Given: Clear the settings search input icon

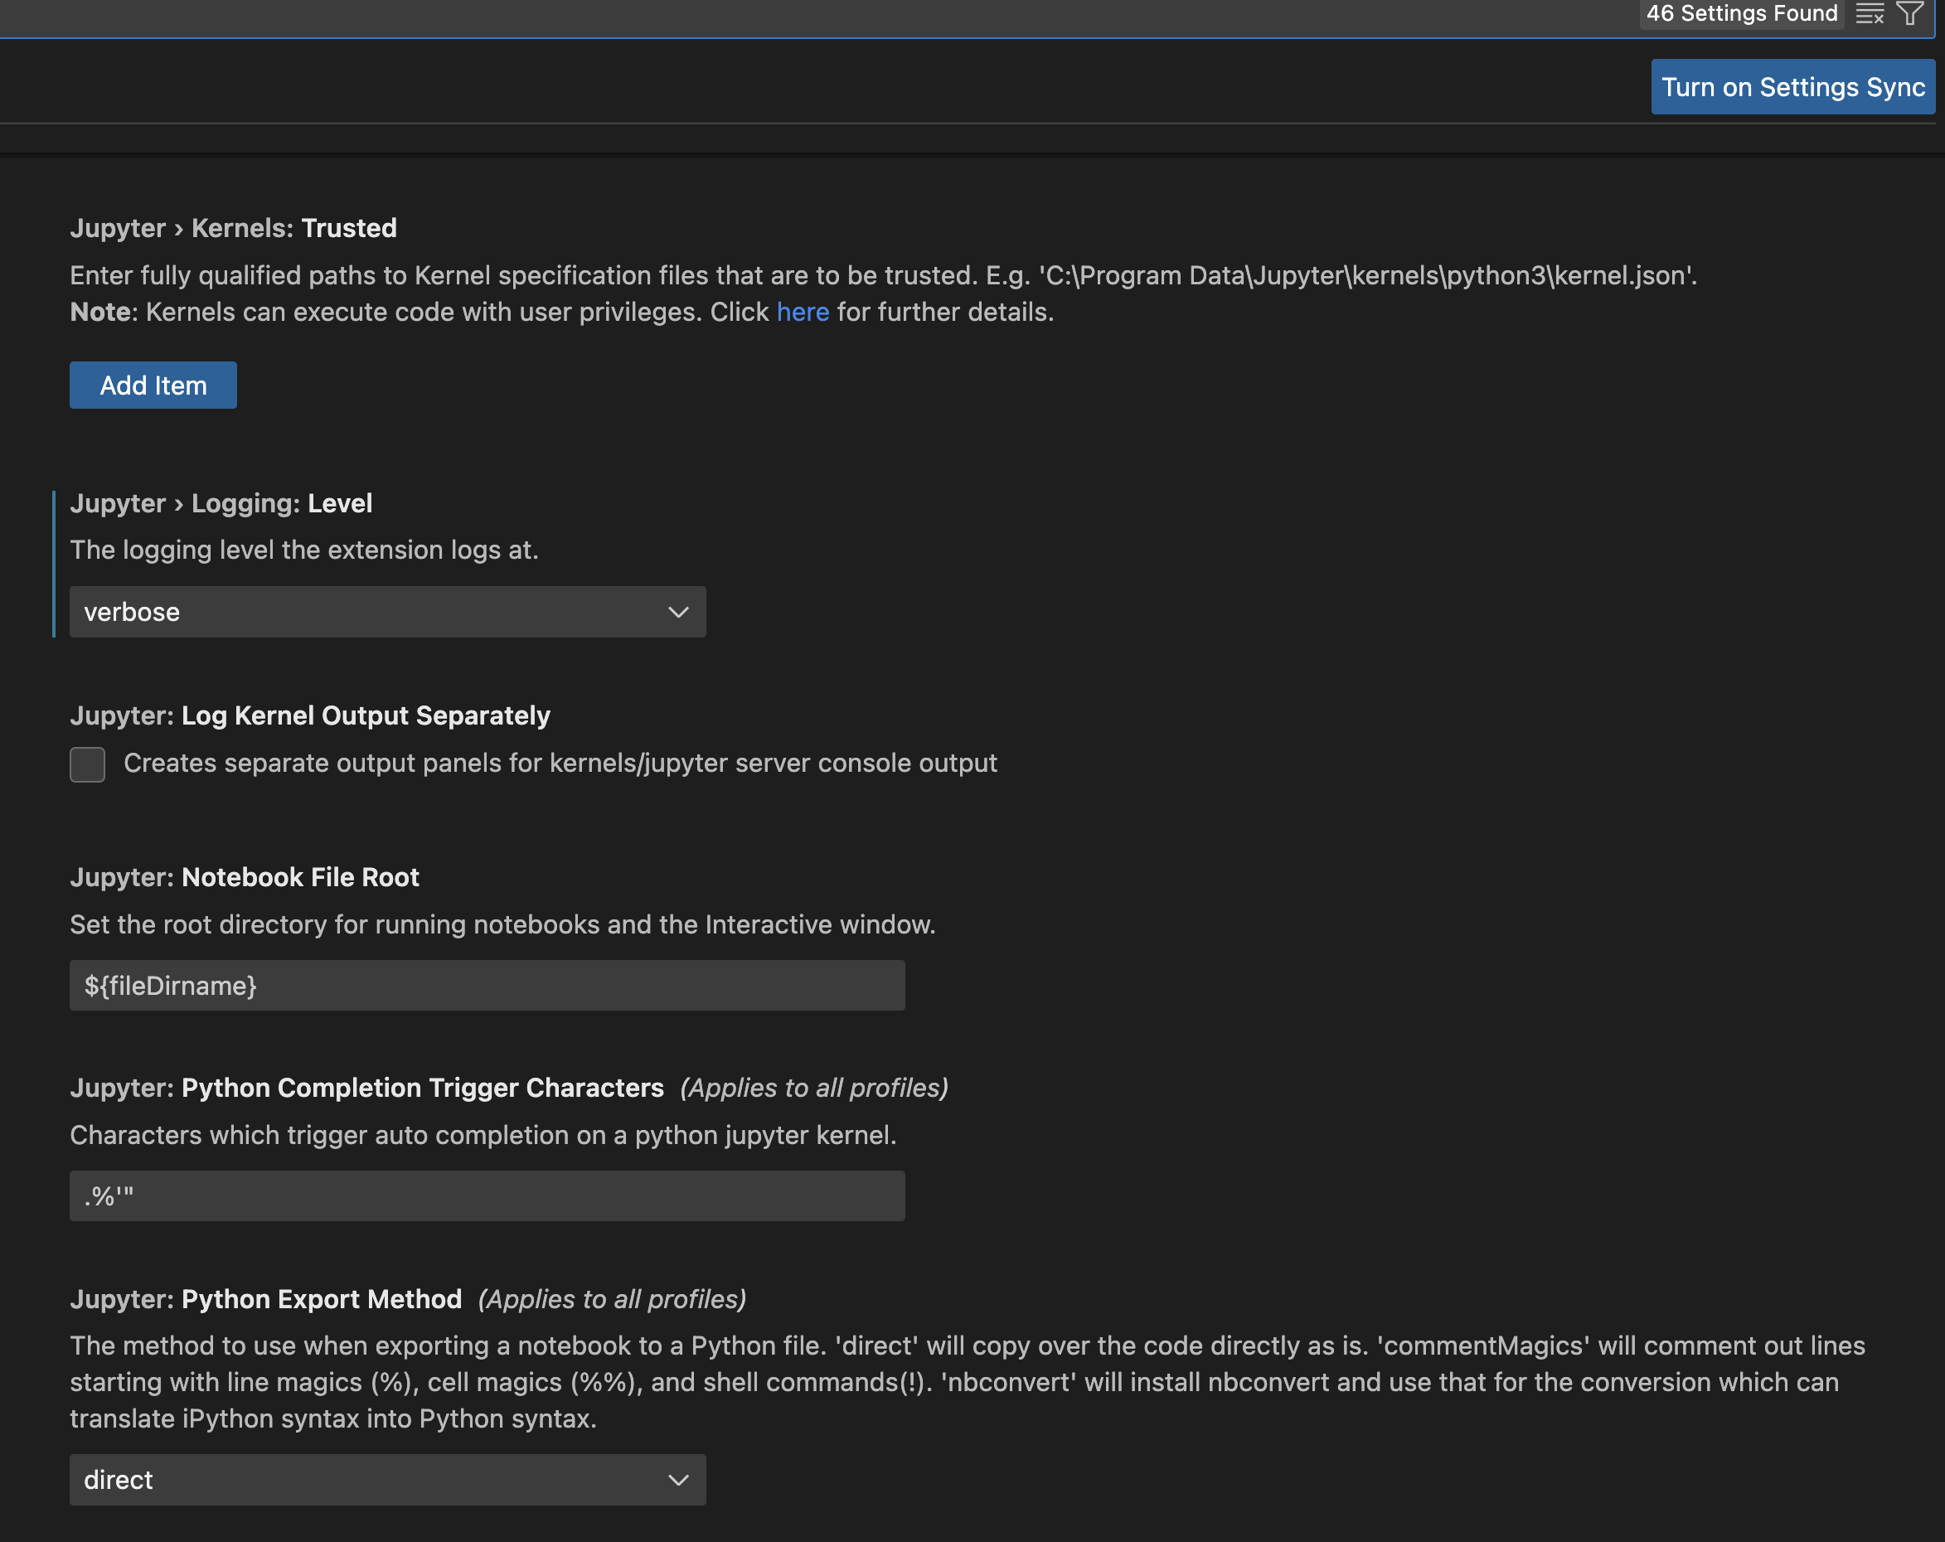Looking at the screenshot, I should click(x=1870, y=13).
